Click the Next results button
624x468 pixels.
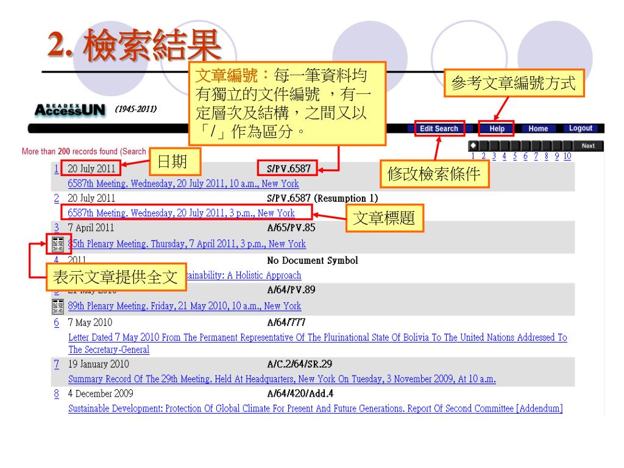(x=588, y=146)
